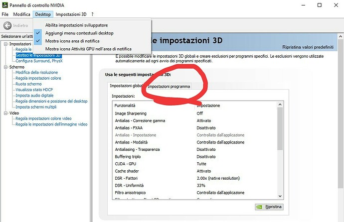
Task: Click the Ripristina button
Action: coord(269,207)
